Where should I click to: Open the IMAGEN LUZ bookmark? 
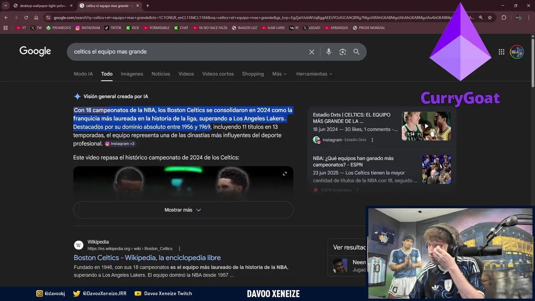[x=245, y=28]
